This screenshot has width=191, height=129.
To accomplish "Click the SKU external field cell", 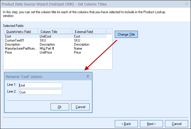I will [x=77, y=40].
